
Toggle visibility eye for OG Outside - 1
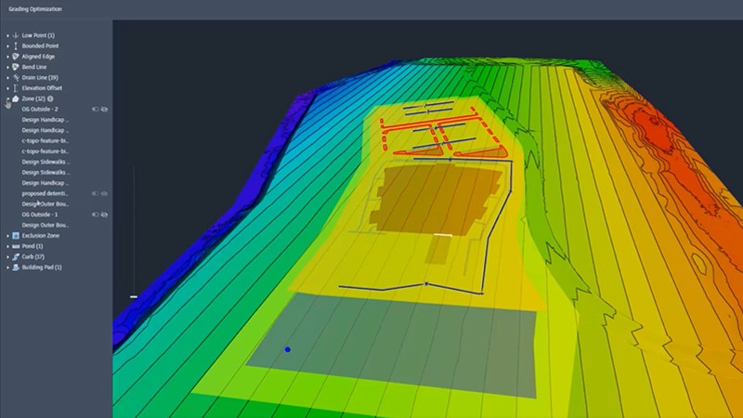105,215
